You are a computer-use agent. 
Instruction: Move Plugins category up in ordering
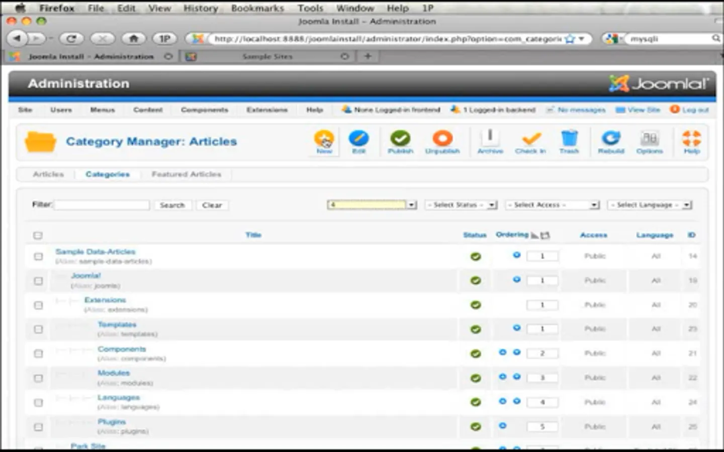[502, 425]
